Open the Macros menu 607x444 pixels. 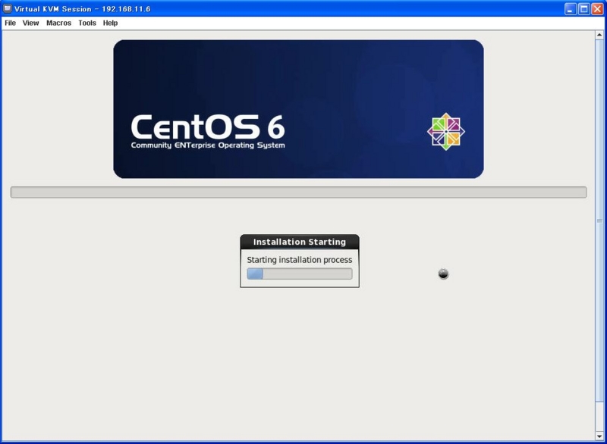[59, 23]
